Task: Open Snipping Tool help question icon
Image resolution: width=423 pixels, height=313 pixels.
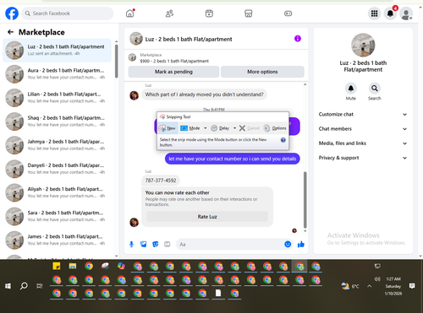Action: (283, 140)
